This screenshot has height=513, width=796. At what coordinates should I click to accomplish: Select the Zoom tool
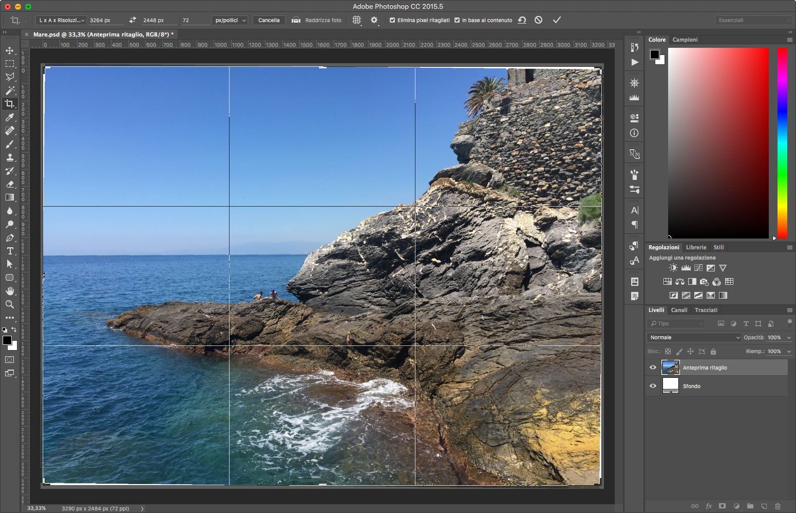coord(10,304)
